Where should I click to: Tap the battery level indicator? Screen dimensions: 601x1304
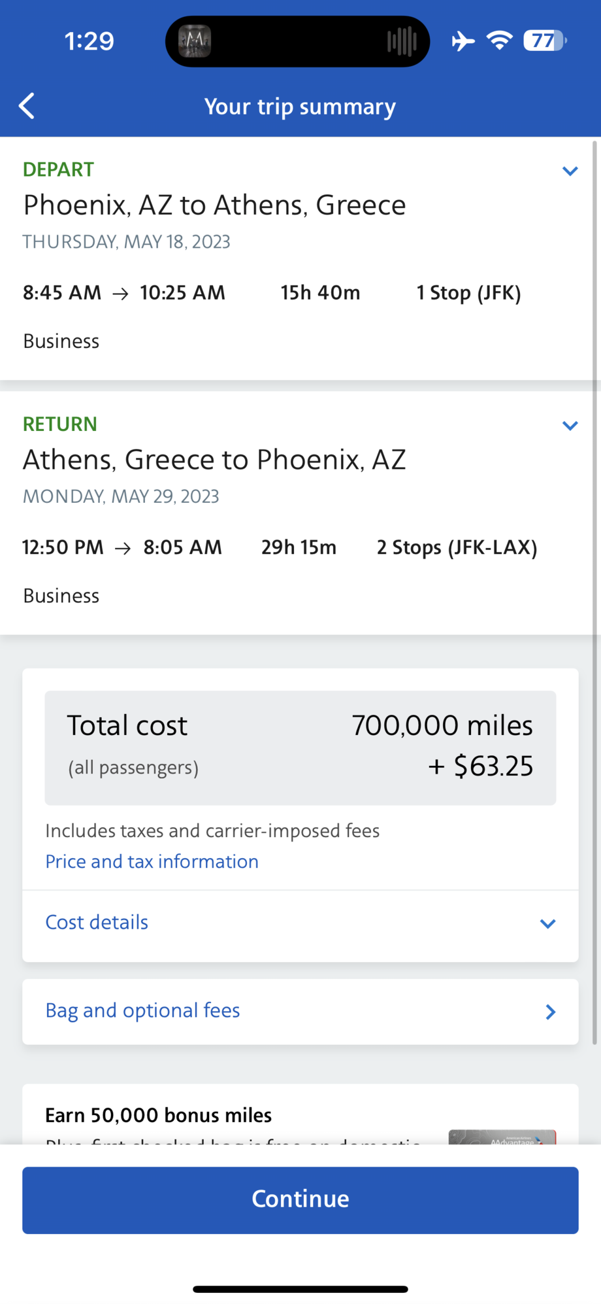click(x=544, y=41)
